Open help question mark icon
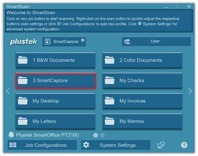The width and height of the screenshot is (198, 156). (x=184, y=145)
